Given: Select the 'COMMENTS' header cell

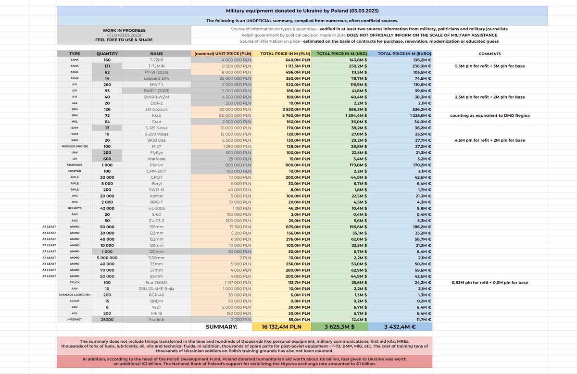Looking at the screenshot, I should [x=490, y=54].
